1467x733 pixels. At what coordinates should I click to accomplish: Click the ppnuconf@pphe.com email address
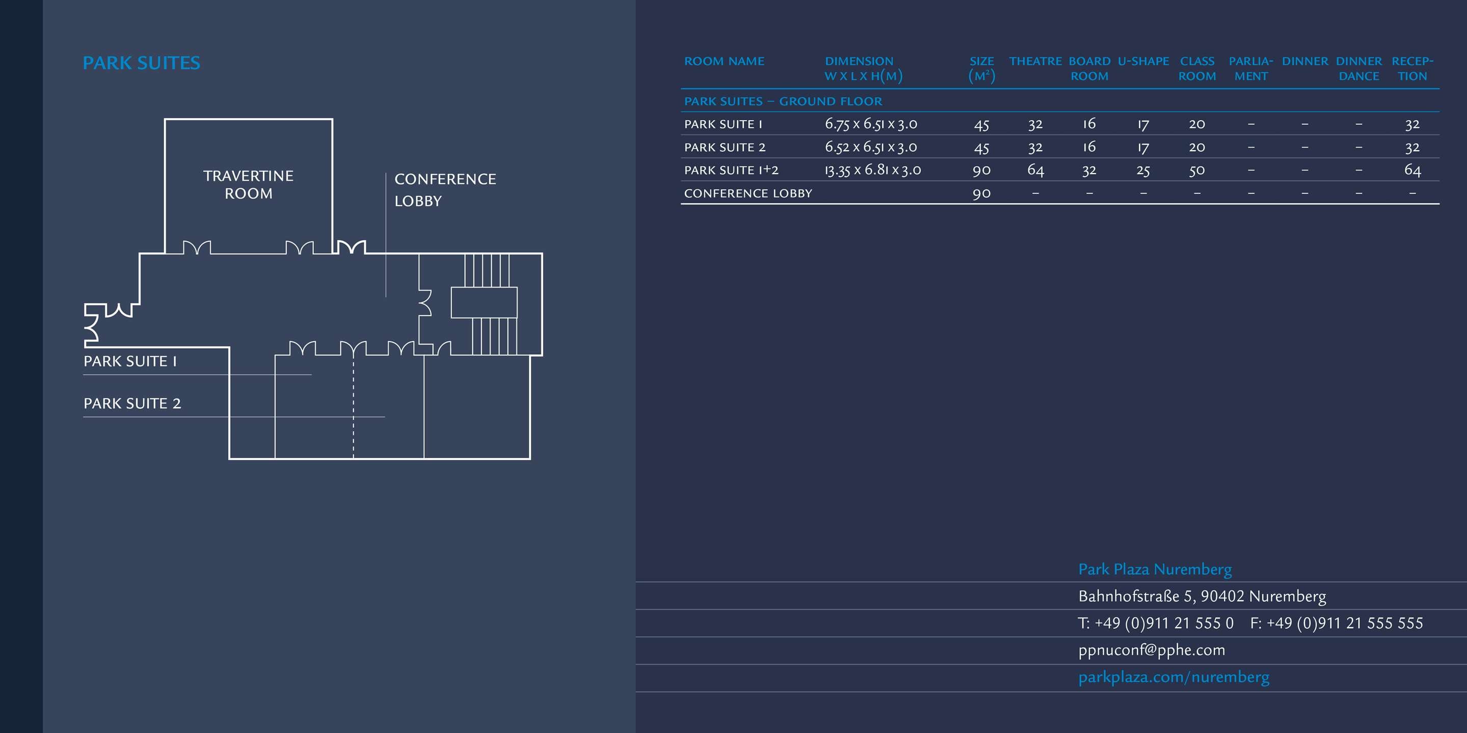[x=1151, y=650]
